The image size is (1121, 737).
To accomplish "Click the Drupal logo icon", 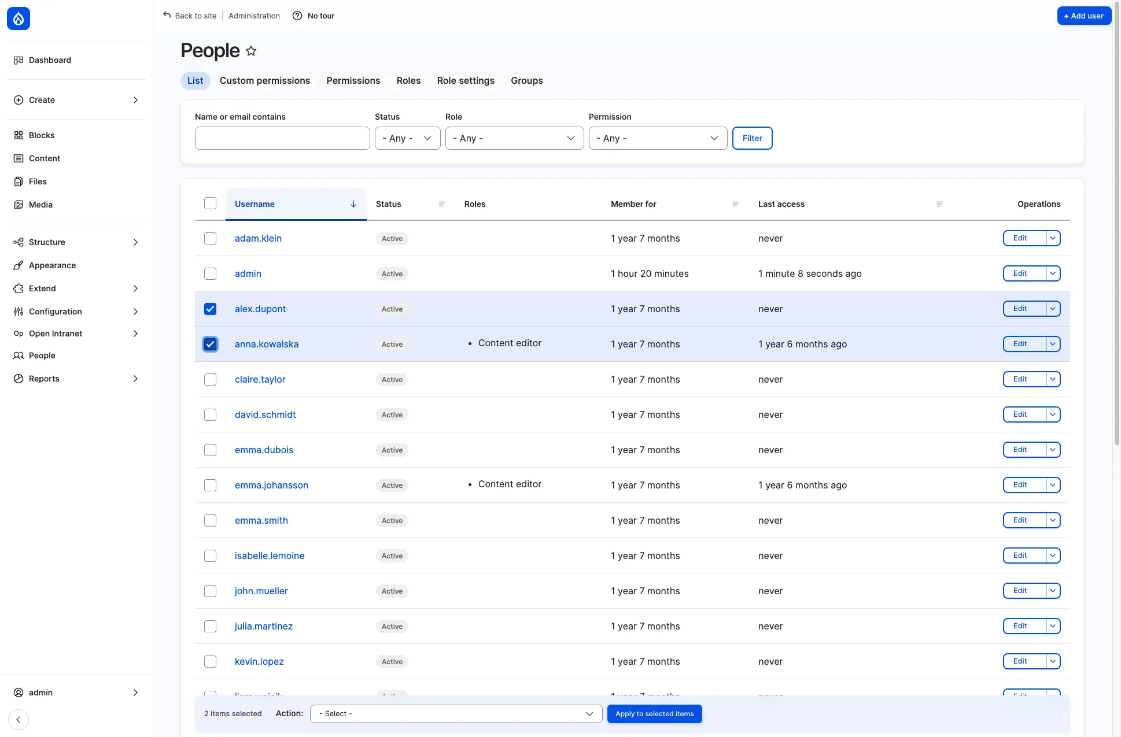I will click(19, 18).
